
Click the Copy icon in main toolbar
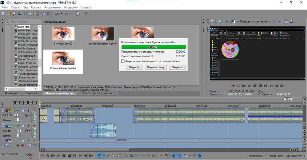tap(43, 14)
